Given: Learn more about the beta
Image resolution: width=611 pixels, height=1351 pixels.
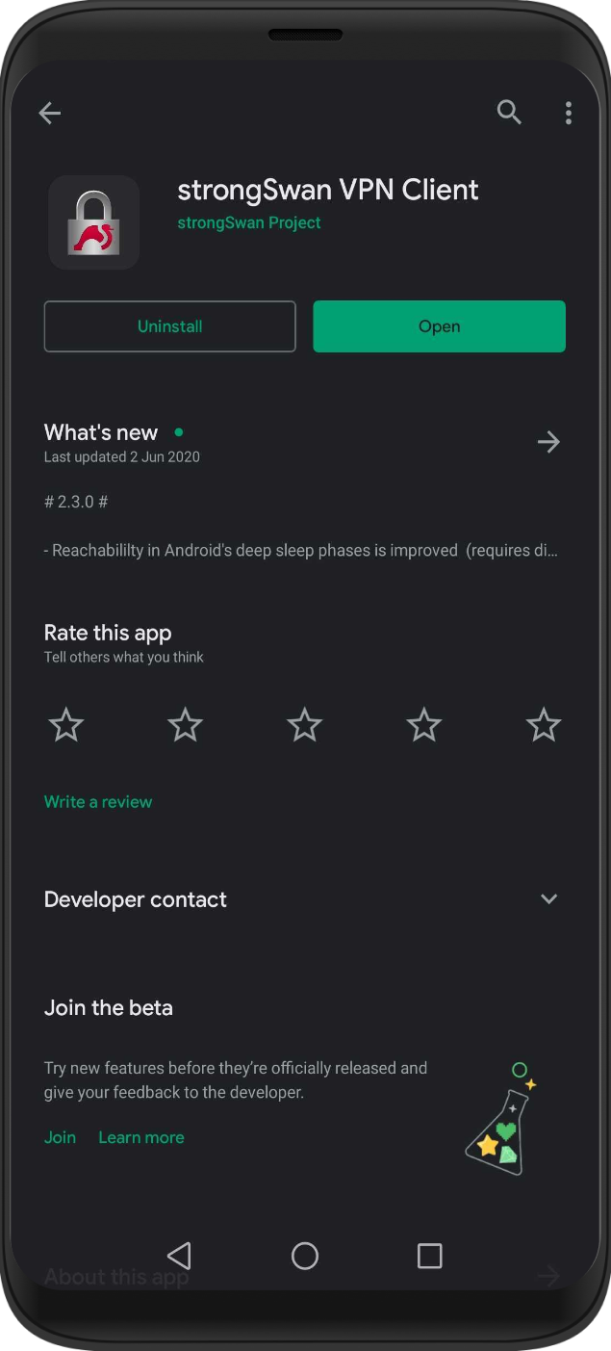Looking at the screenshot, I should [x=140, y=1137].
